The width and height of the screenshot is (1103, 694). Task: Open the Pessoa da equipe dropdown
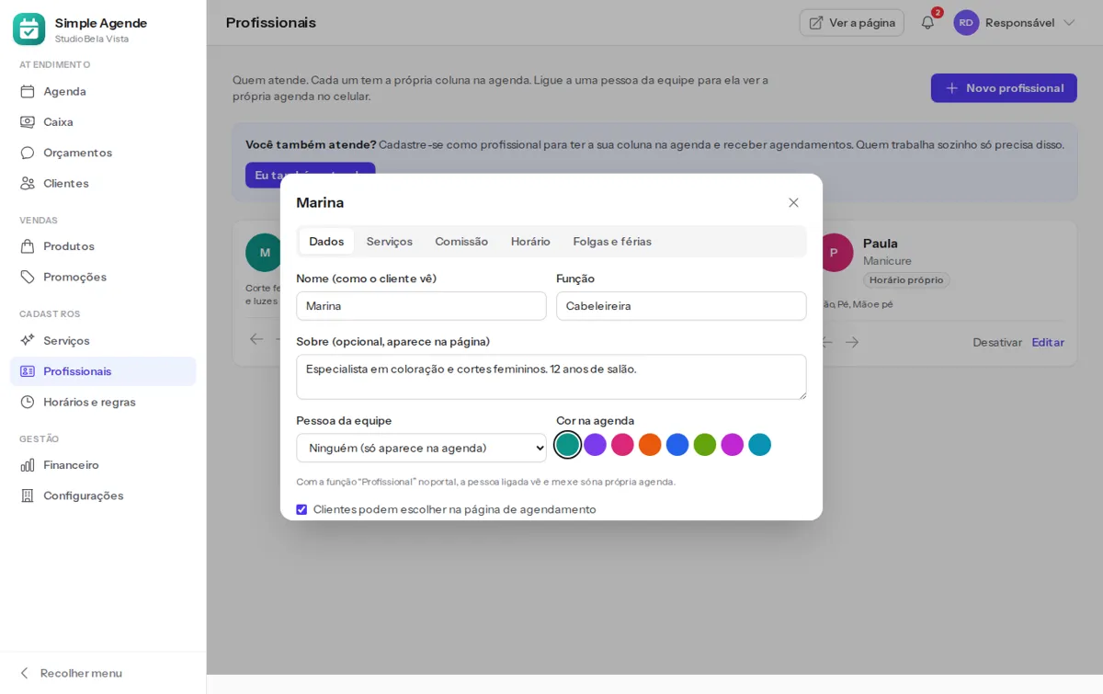[421, 448]
